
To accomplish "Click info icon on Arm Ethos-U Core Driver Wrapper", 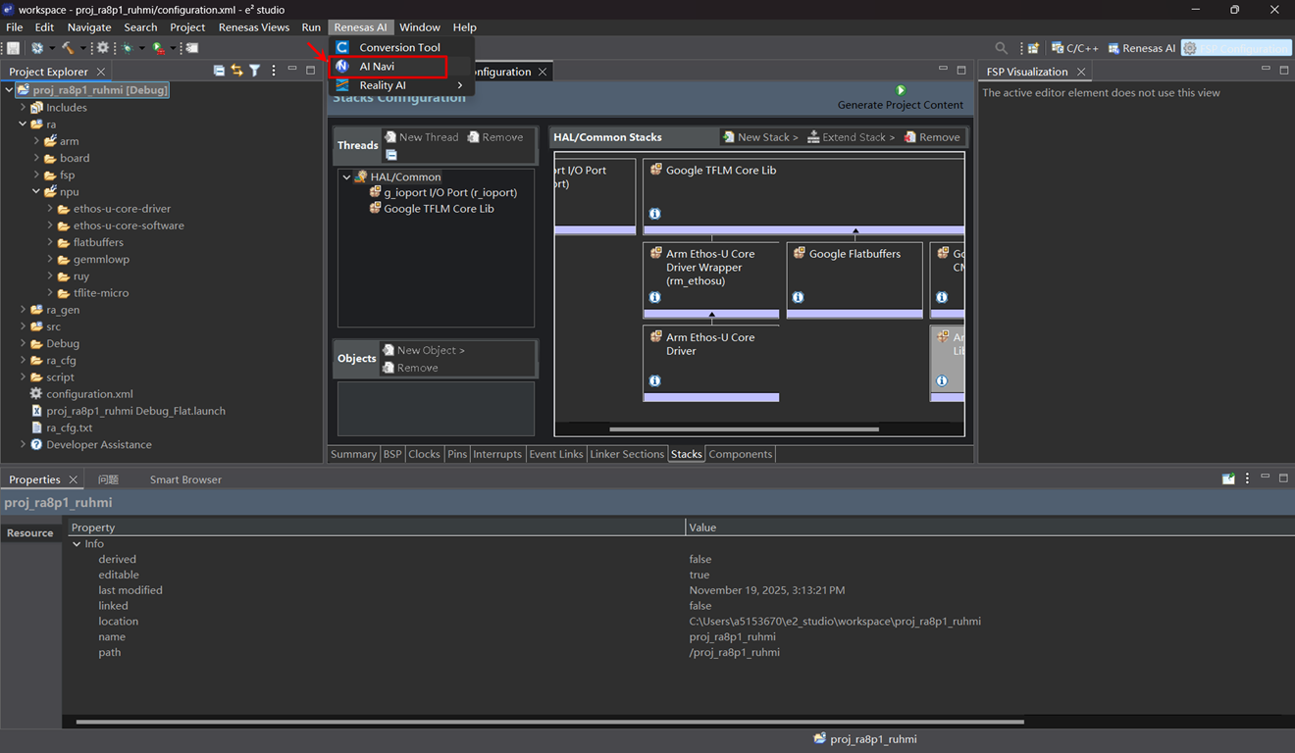I will click(654, 297).
